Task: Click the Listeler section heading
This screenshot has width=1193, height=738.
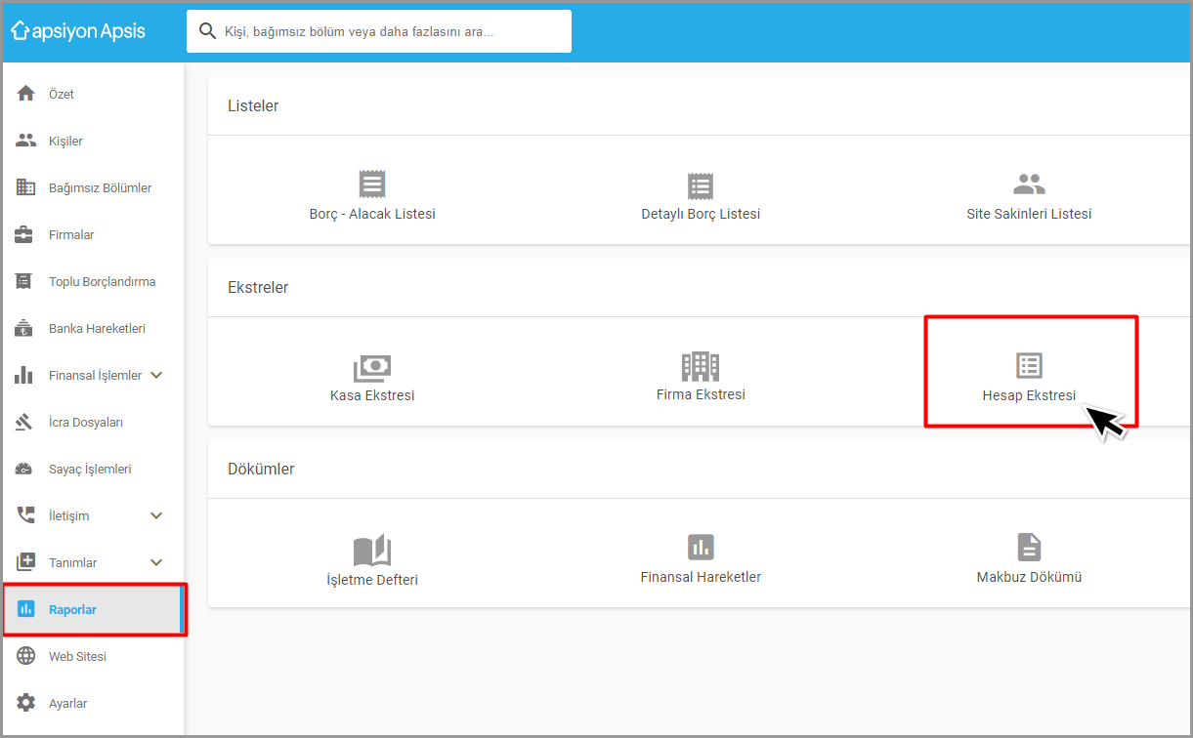Action: tap(253, 105)
